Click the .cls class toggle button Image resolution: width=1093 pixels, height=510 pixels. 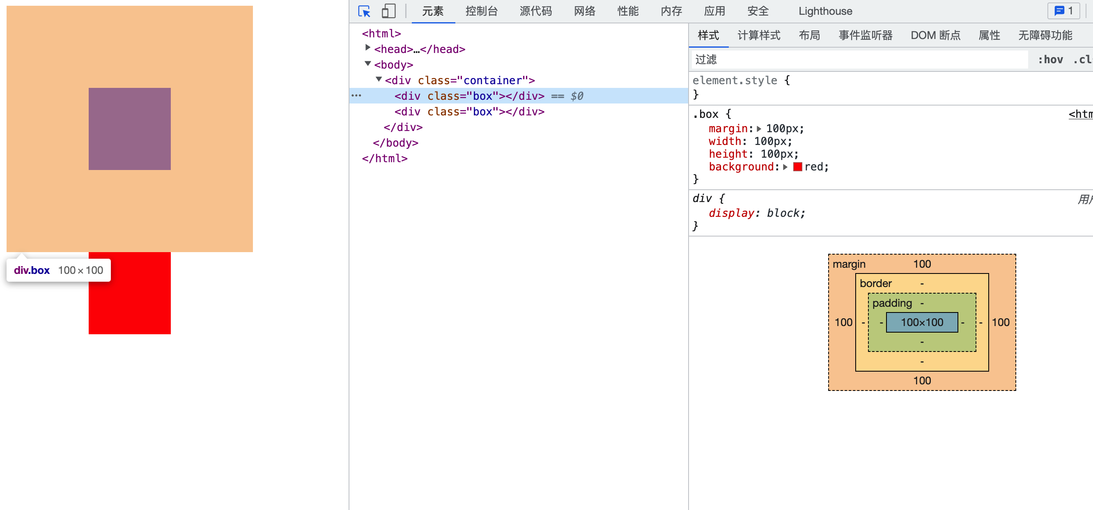tap(1082, 60)
